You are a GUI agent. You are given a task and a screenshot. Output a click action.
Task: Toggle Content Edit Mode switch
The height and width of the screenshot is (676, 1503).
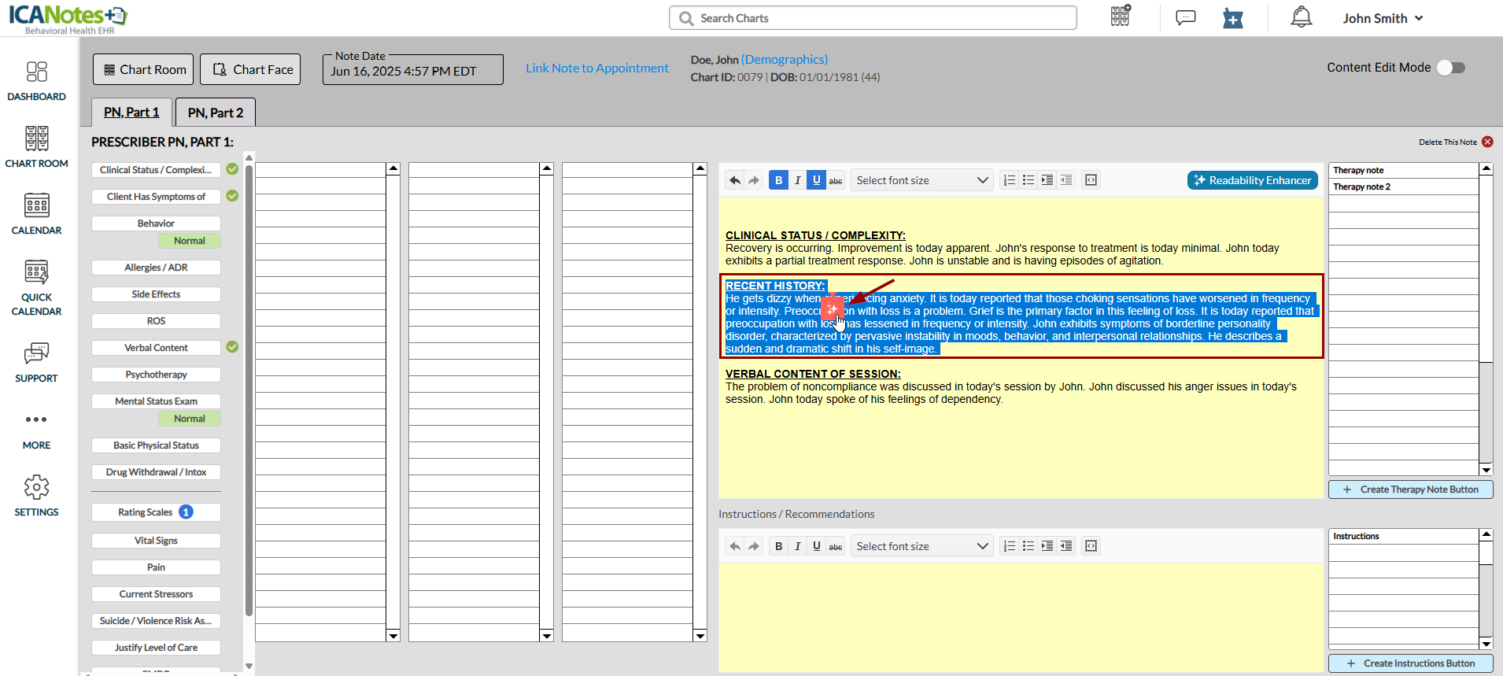[x=1450, y=68]
